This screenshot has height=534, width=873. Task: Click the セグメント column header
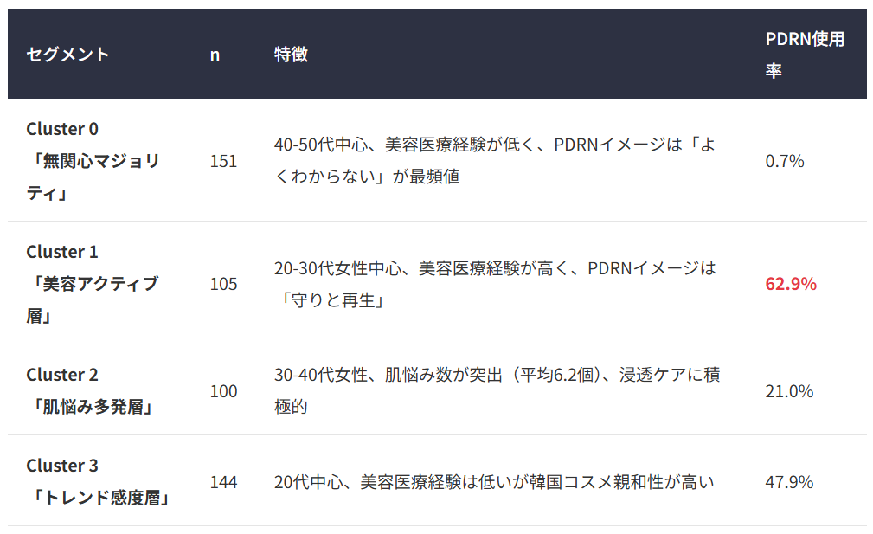(68, 55)
